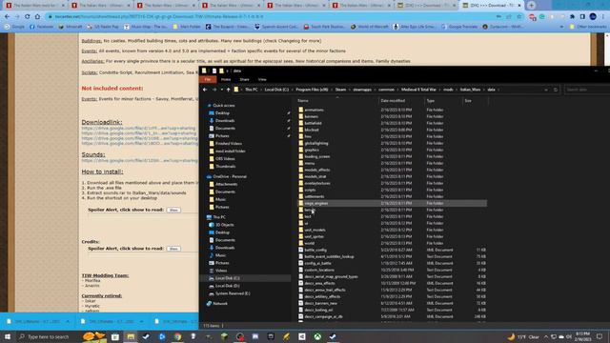Screen dimensions: 610x343
Task: Go back in File Explorer
Action: click(x=205, y=90)
